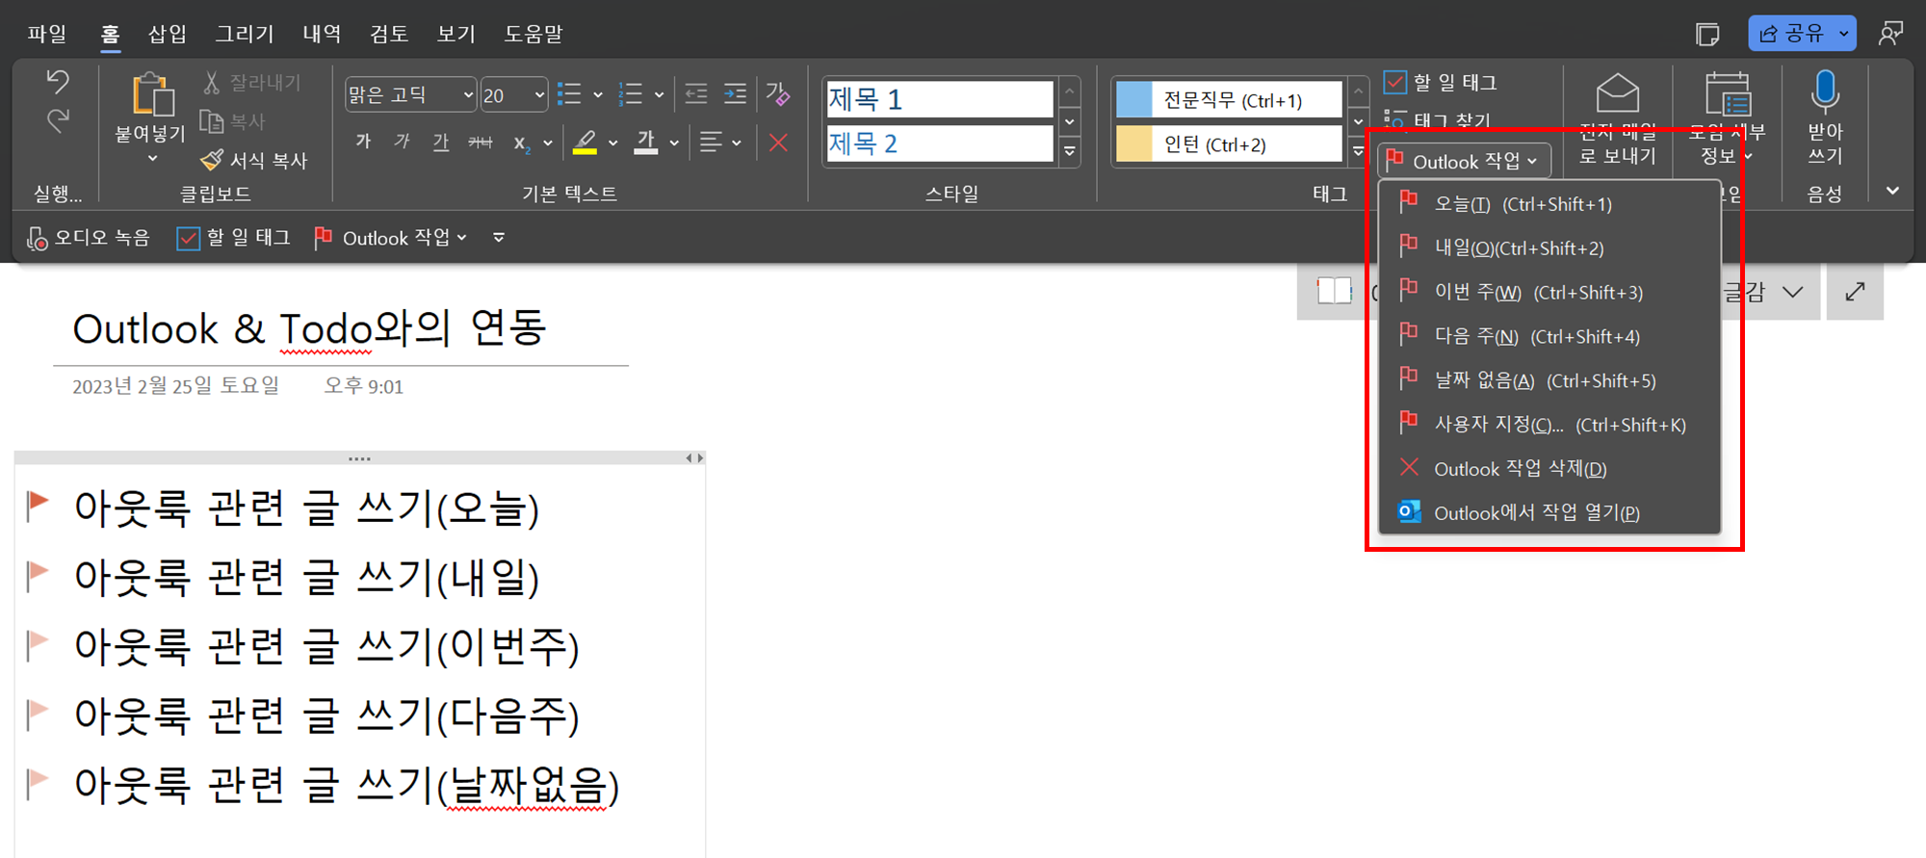Toggle flag on 아웃룩 관련 글 쓰기(내일)
1926x858 pixels.
(x=38, y=576)
